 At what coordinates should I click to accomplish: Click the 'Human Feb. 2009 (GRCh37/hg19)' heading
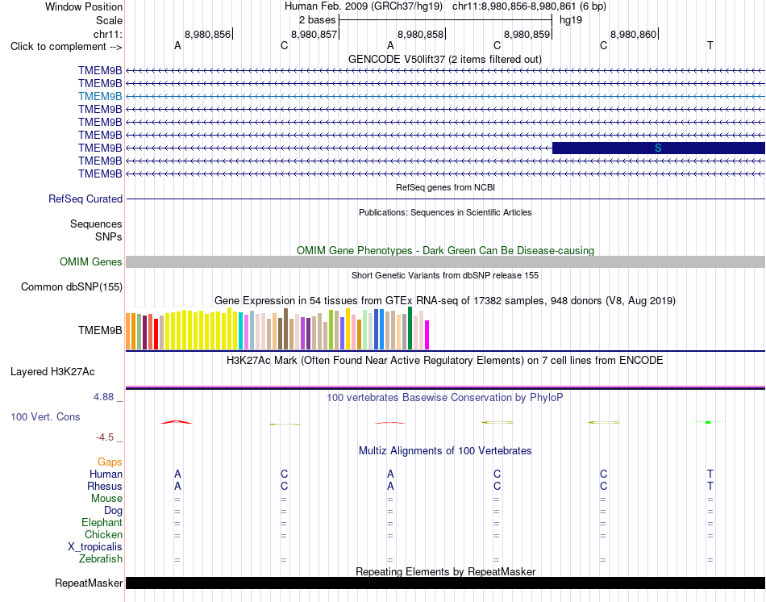point(364,6)
